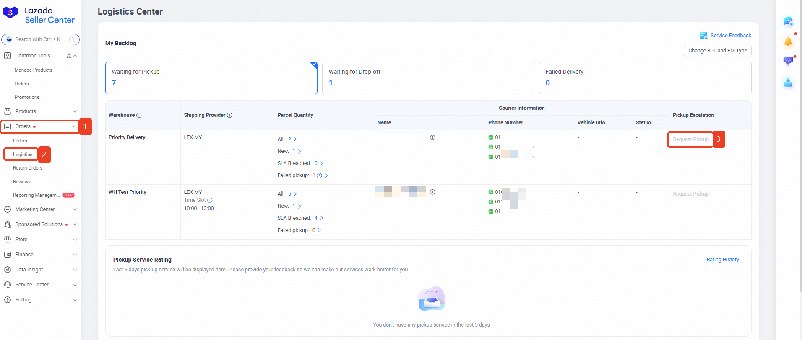Viewport: 802px width, 340px height.
Task: Go to Manage Products
Action: tap(33, 70)
